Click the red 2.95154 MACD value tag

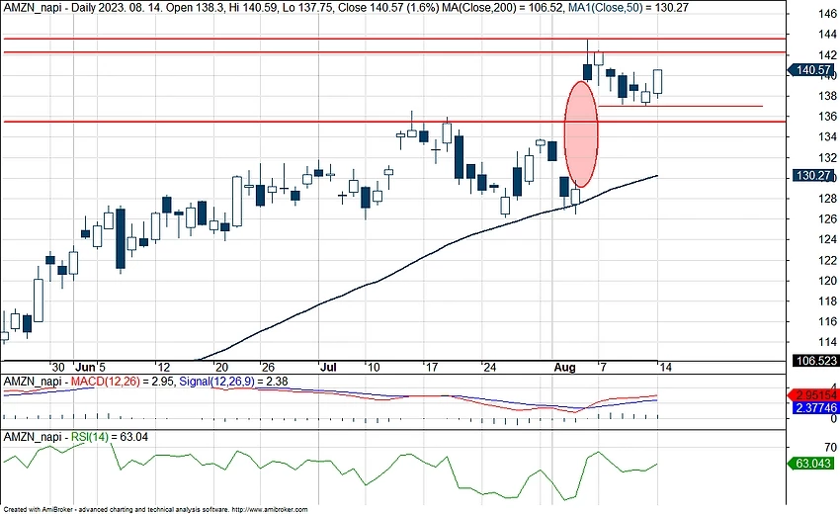pos(812,395)
